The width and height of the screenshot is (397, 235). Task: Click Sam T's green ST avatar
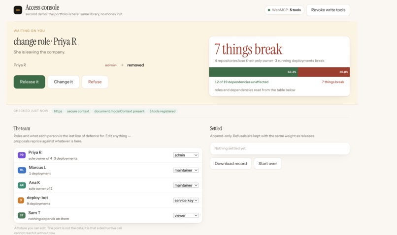click(22, 215)
